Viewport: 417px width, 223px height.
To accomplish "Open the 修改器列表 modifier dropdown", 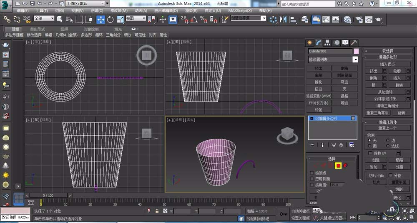I will click(x=355, y=59).
